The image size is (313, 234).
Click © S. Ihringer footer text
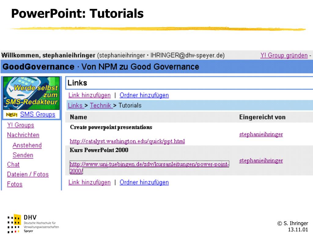[293, 223]
